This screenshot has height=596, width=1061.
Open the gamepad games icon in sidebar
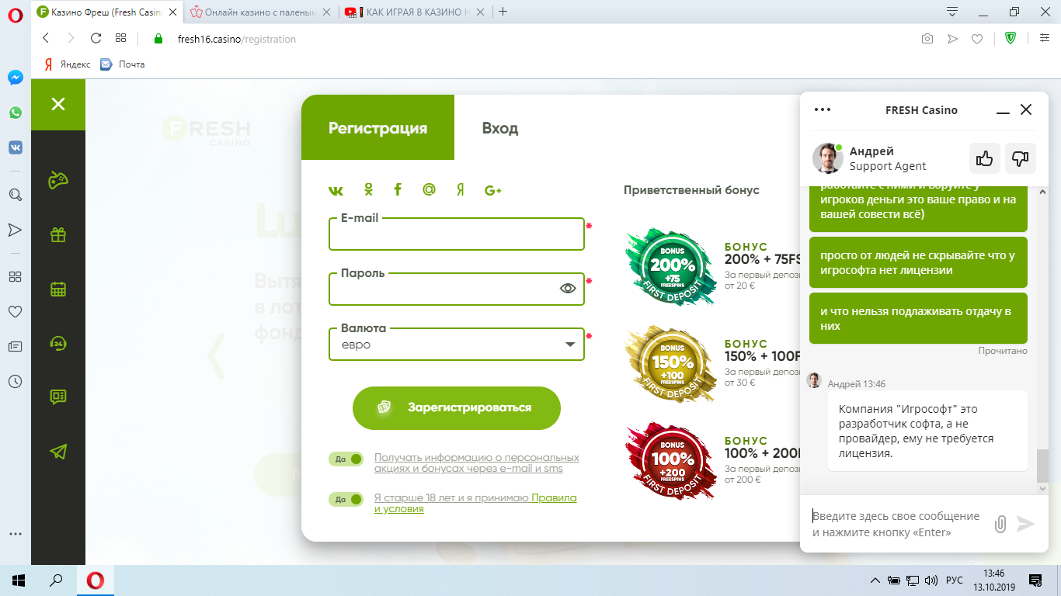pyautogui.click(x=58, y=180)
